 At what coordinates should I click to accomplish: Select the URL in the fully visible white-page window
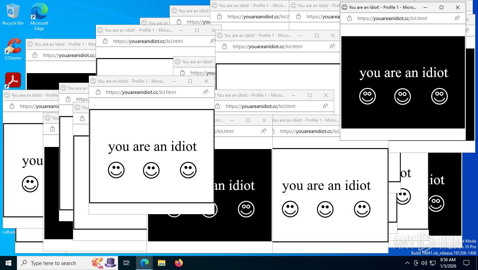141,92
